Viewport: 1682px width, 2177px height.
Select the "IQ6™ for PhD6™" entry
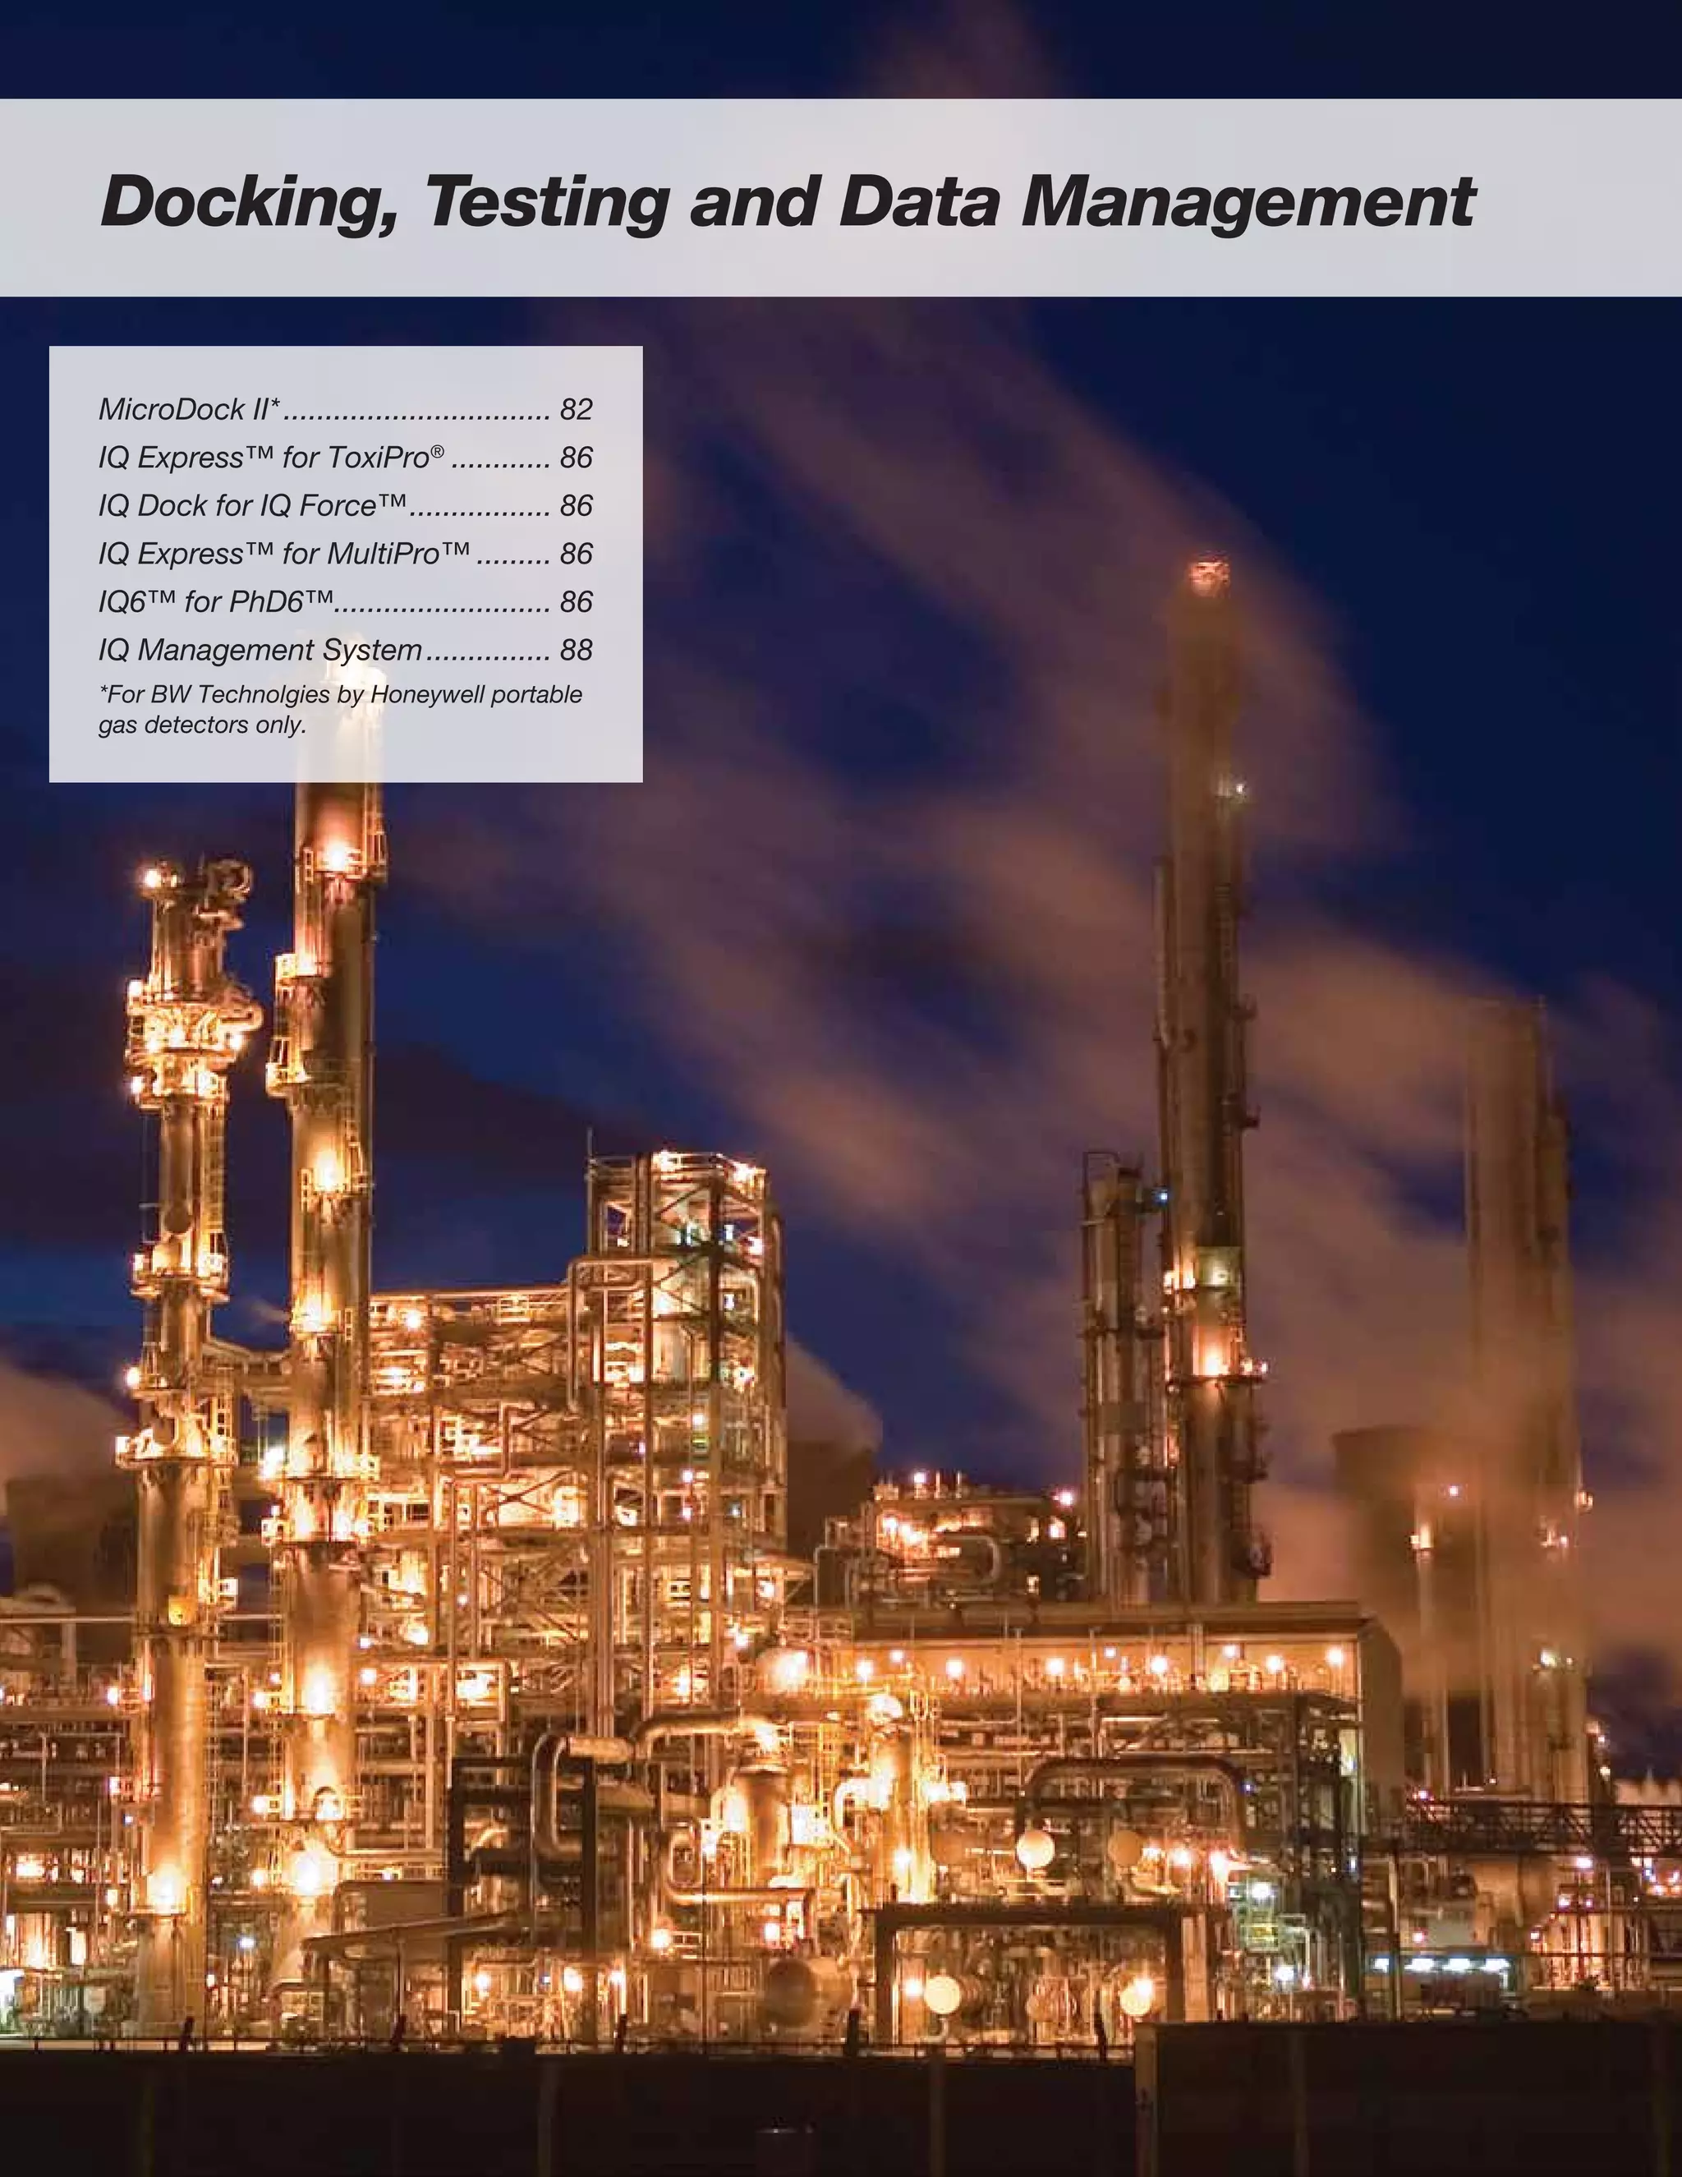point(345,601)
